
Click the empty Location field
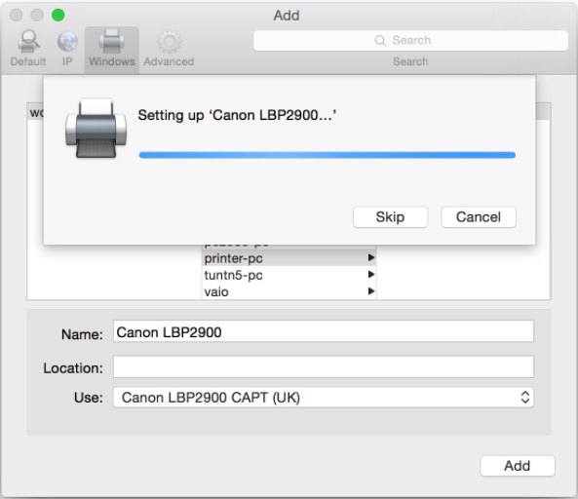pyautogui.click(x=324, y=366)
